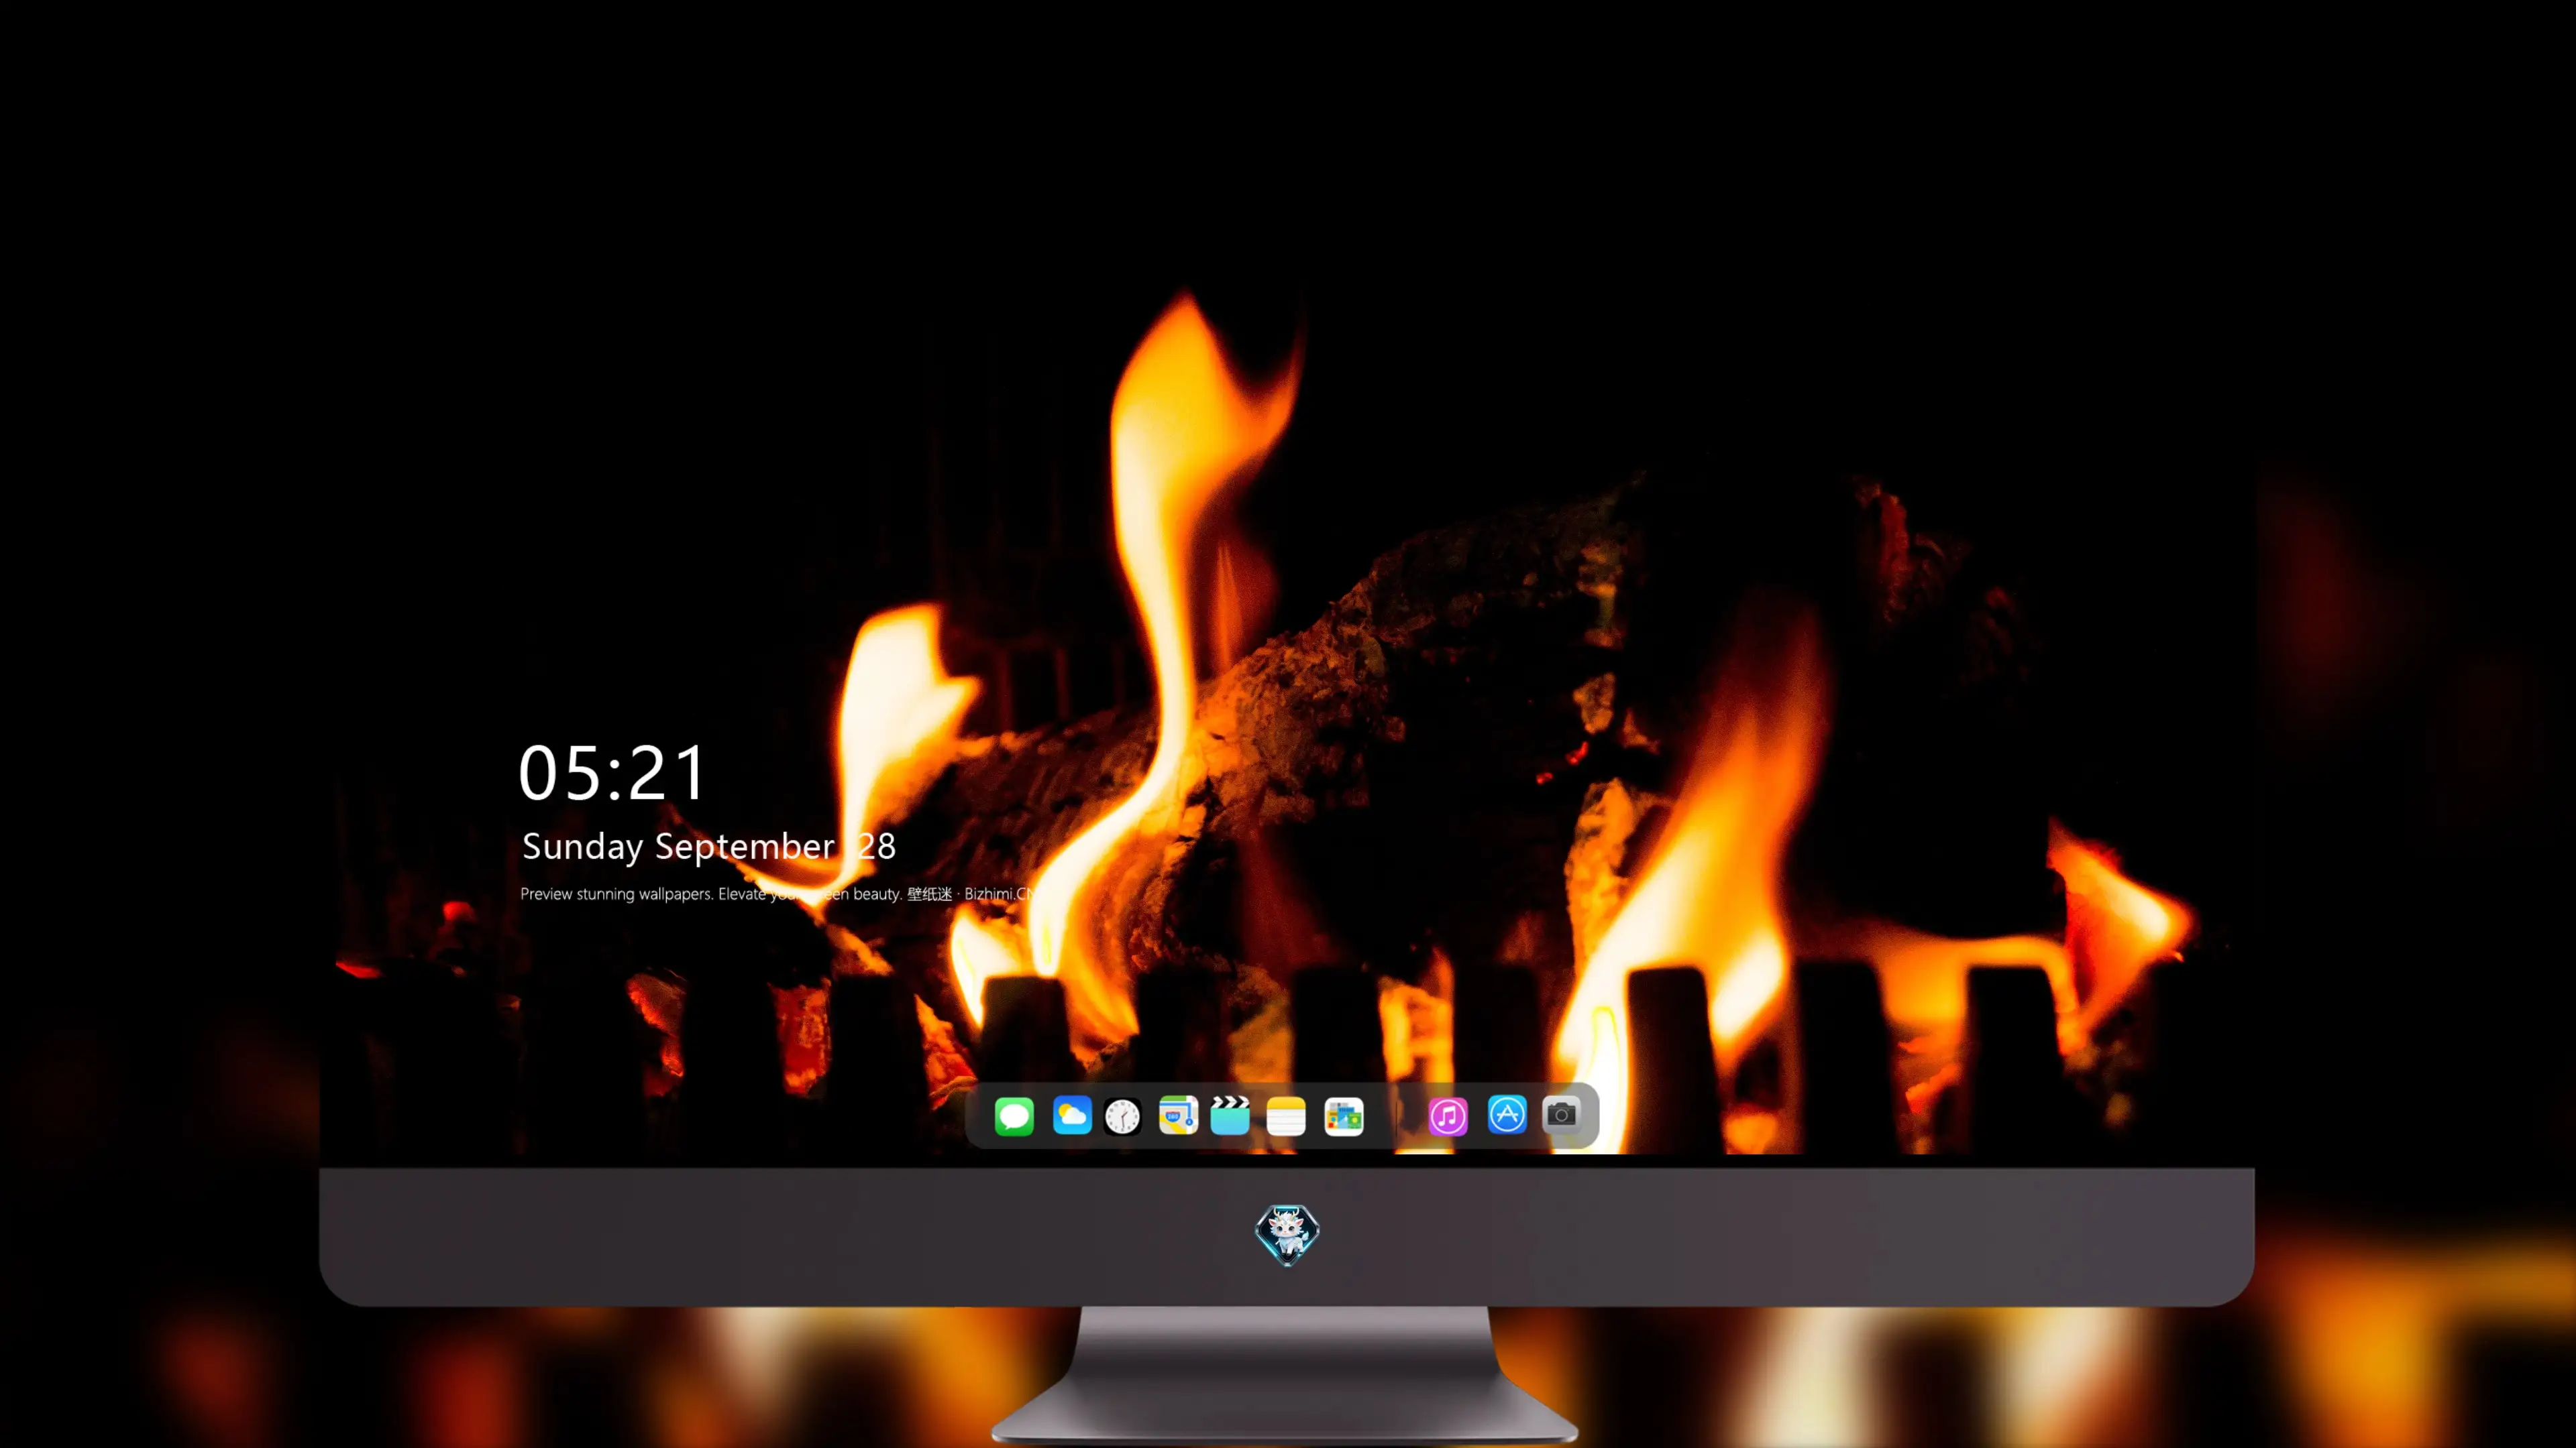Open the clapperboard video app icon
2576x1448 pixels.
point(1230,1115)
